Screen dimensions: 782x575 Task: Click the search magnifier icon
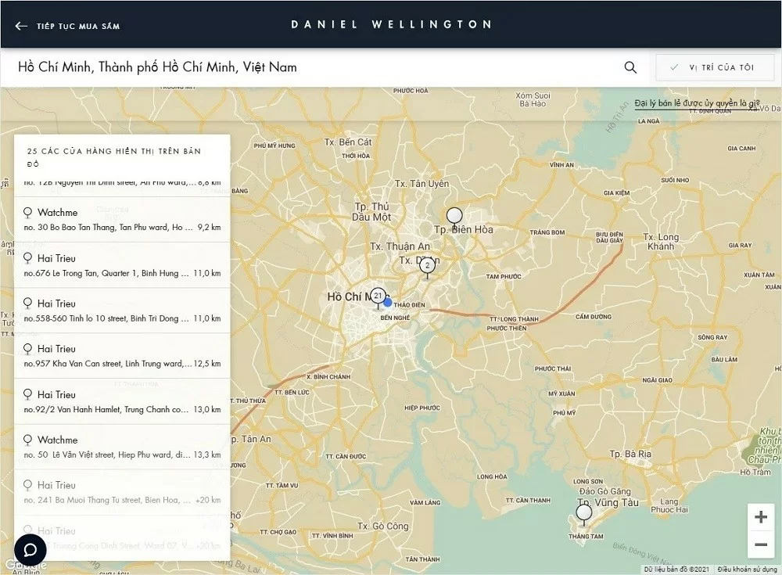(630, 67)
